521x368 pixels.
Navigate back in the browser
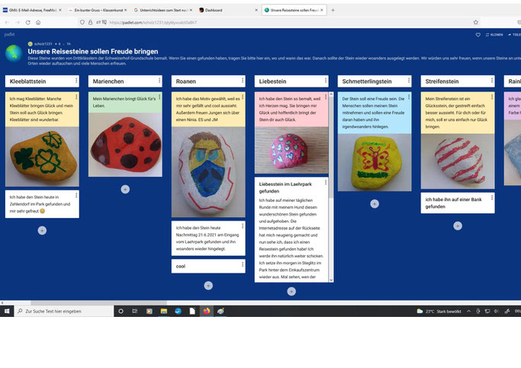(7, 22)
